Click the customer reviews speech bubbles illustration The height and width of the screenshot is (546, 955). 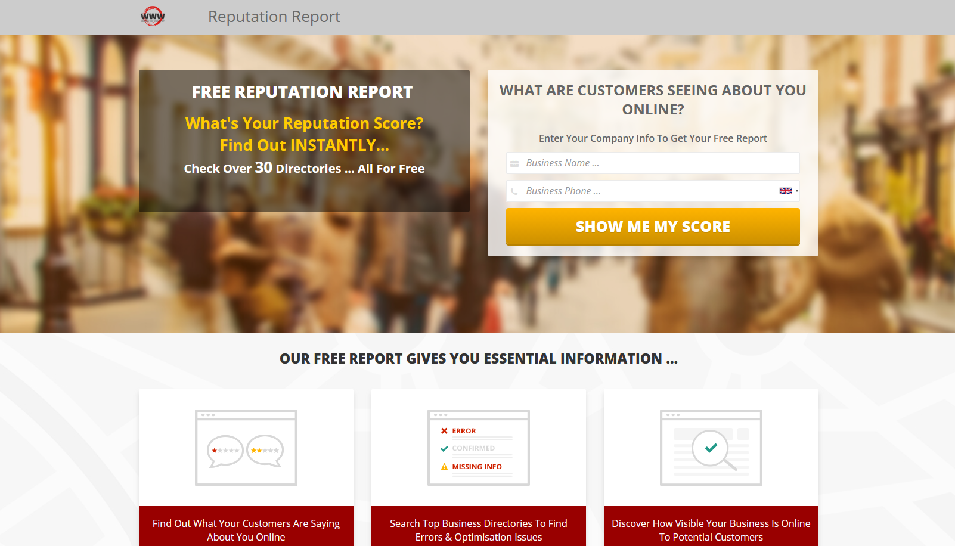(x=246, y=448)
